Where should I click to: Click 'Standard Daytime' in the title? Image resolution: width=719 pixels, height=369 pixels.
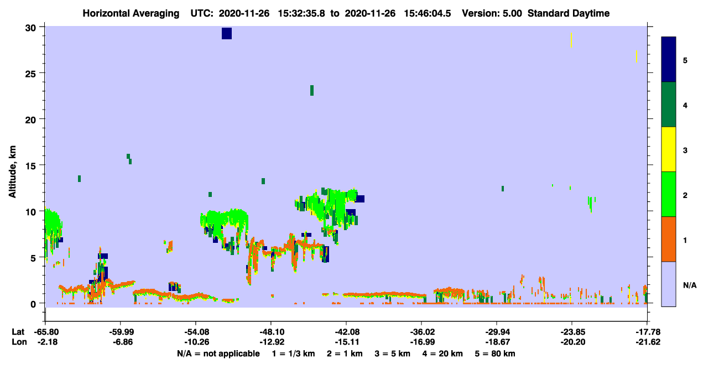[569, 13]
